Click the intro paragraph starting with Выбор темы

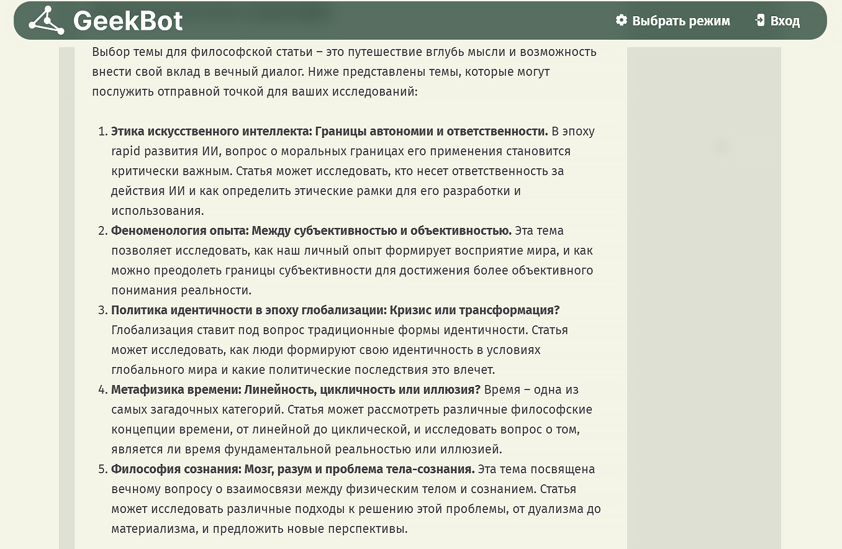click(344, 71)
